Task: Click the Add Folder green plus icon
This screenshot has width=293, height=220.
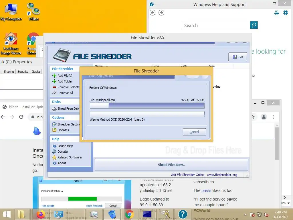Action: [x=54, y=81]
